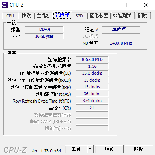Click the 大小 label

pos(15,36)
